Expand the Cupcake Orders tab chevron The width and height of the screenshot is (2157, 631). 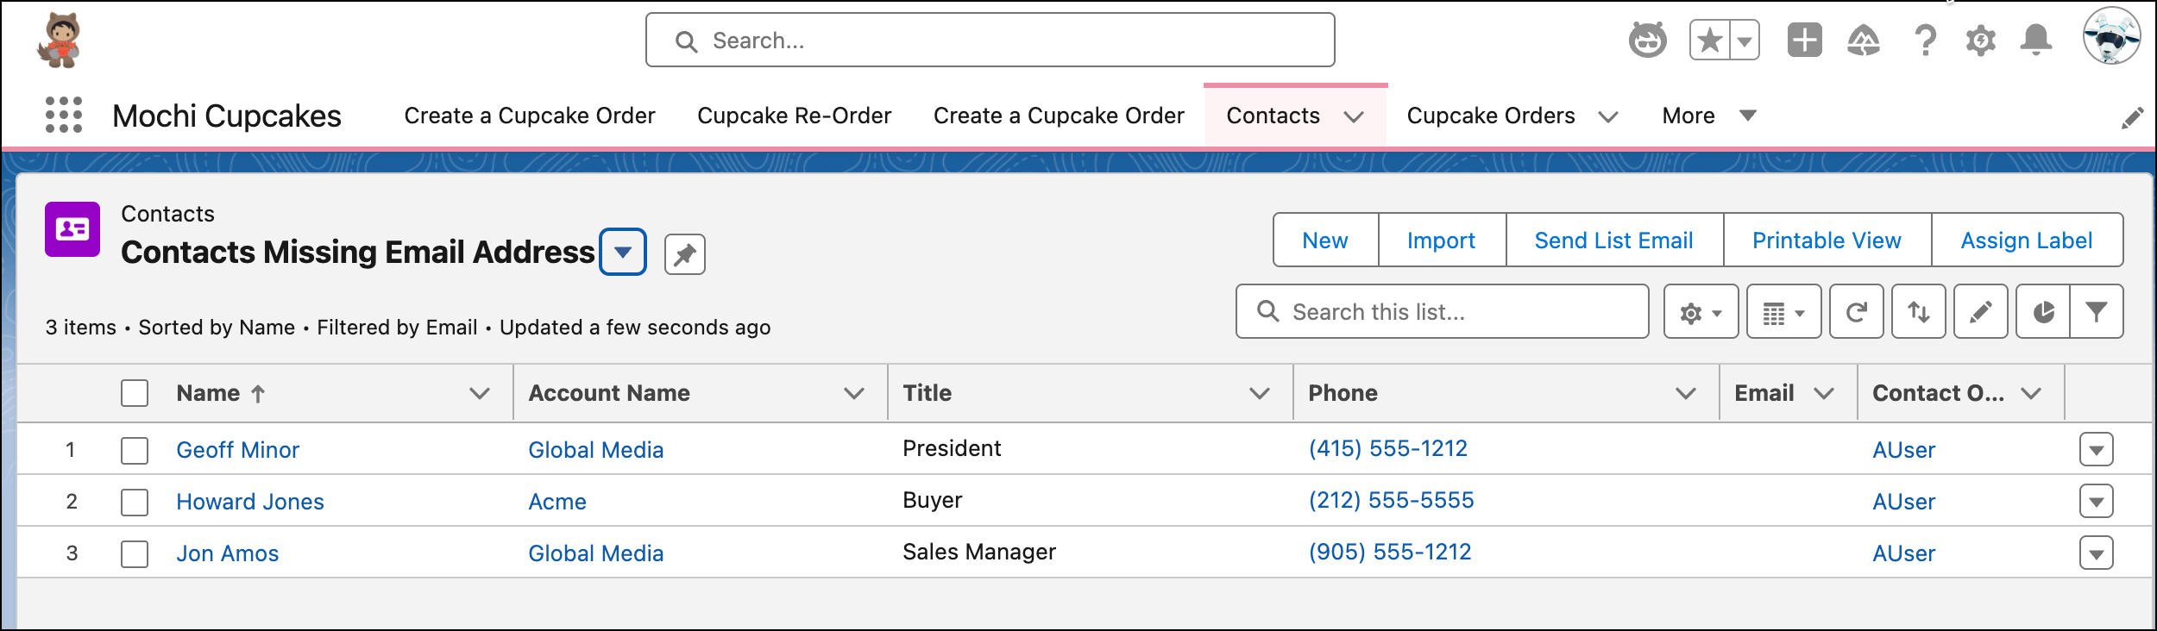(1607, 116)
